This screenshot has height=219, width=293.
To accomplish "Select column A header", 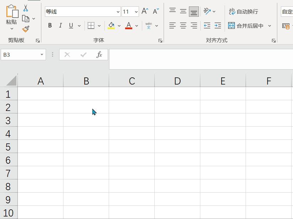I will click(41, 81).
